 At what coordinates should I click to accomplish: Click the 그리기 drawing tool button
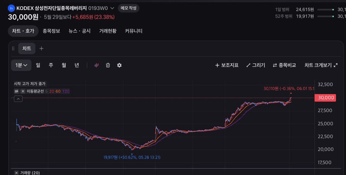(256, 65)
